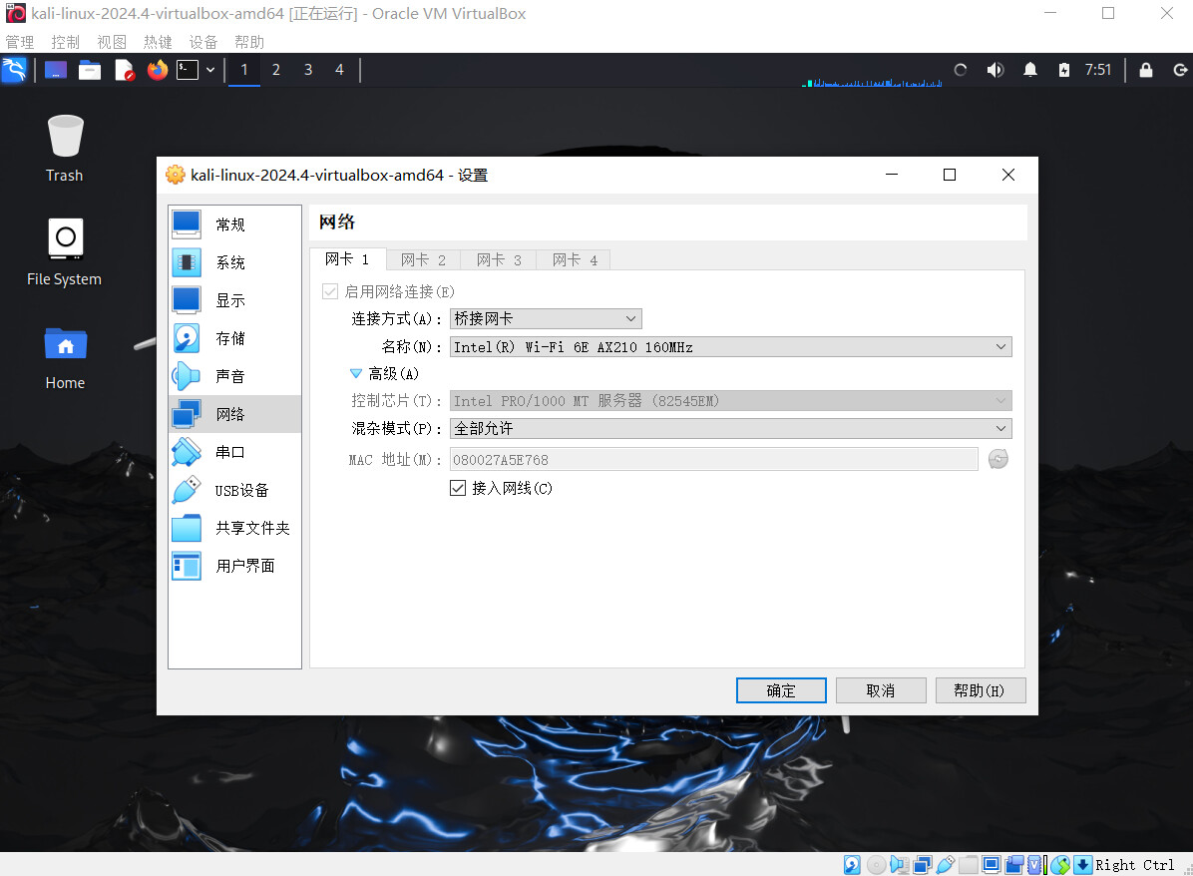Viewport: 1193px width, 876px height.
Task: Open the 串口 (Serial ports) settings category
Action: 234,452
